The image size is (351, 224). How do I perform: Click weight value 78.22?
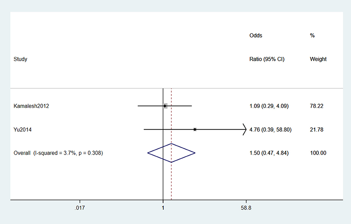point(317,106)
